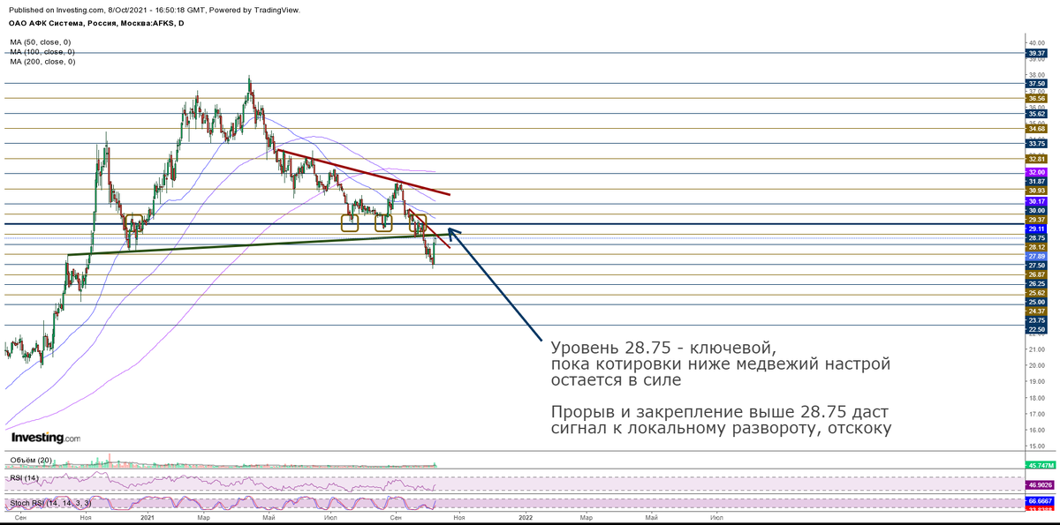This screenshot has height=525, width=1060.
Task: Click the 39.37 price level label
Action: pyautogui.click(x=1037, y=53)
